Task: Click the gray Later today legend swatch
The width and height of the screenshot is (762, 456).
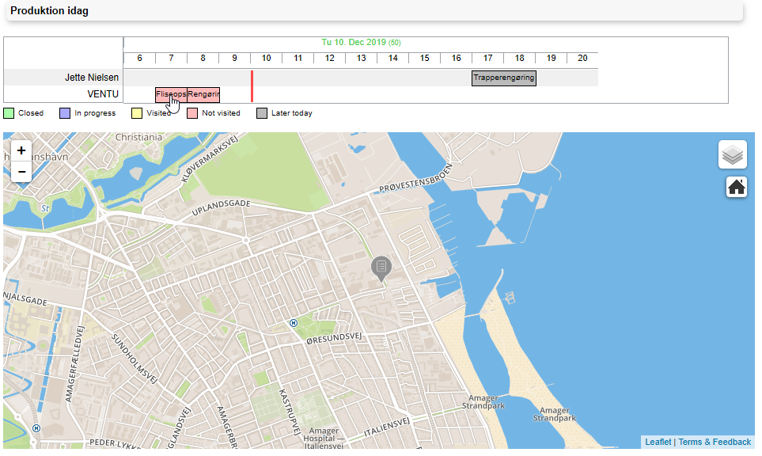Action: point(262,113)
